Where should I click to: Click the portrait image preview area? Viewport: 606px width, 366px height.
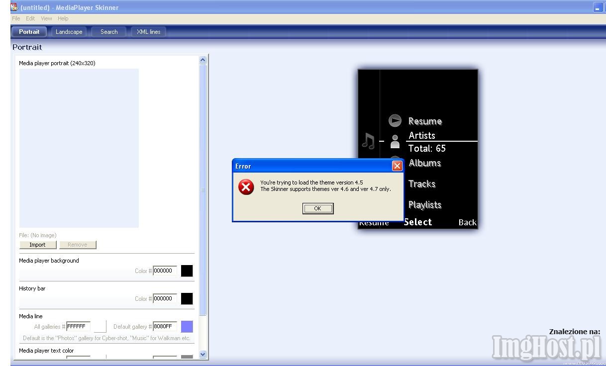(79, 148)
